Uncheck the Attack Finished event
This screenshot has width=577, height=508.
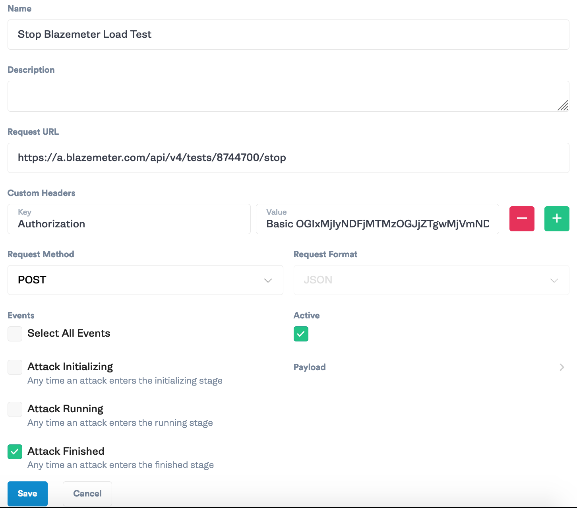coord(15,452)
